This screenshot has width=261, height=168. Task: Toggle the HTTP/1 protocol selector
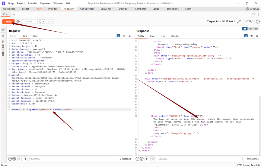[249, 21]
